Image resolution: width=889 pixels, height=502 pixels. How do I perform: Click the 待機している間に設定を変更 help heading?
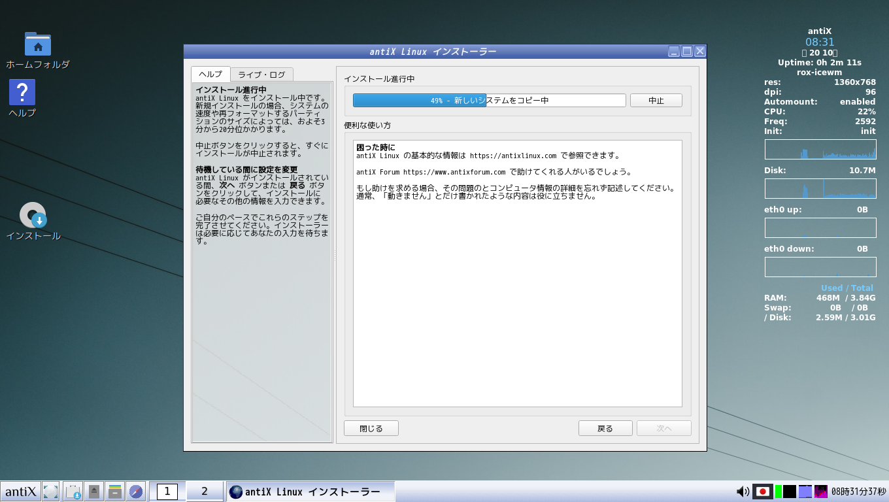click(x=246, y=170)
